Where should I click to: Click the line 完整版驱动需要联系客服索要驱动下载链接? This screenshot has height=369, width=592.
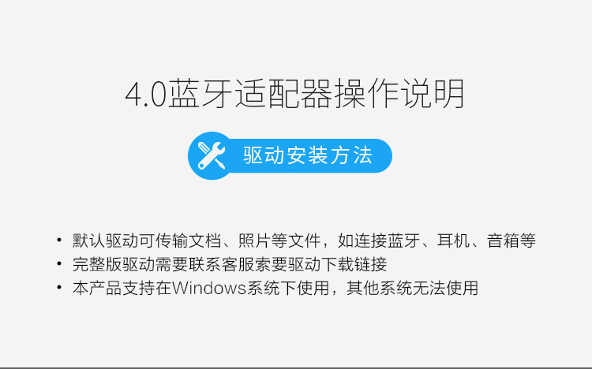pyautogui.click(x=230, y=264)
